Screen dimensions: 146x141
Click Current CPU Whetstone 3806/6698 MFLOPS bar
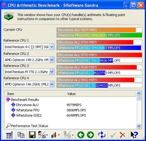pos(99,35)
